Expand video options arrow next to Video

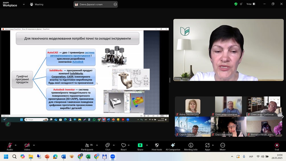click(34, 145)
